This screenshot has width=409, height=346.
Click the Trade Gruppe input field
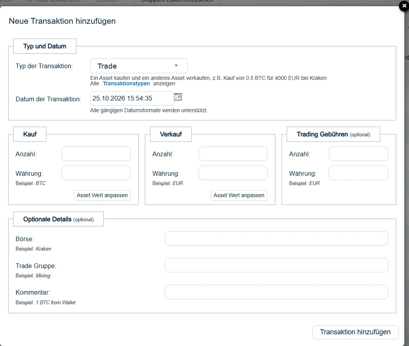[x=277, y=265]
